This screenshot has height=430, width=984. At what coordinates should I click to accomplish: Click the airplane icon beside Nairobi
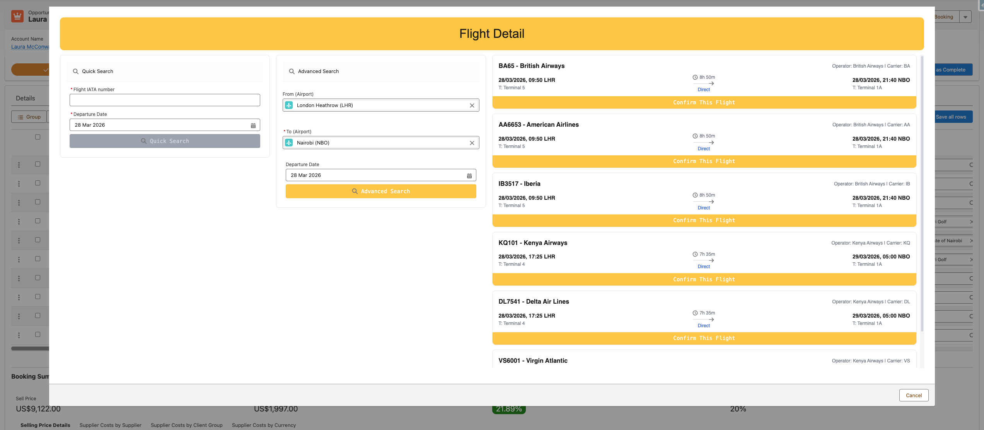(x=289, y=143)
